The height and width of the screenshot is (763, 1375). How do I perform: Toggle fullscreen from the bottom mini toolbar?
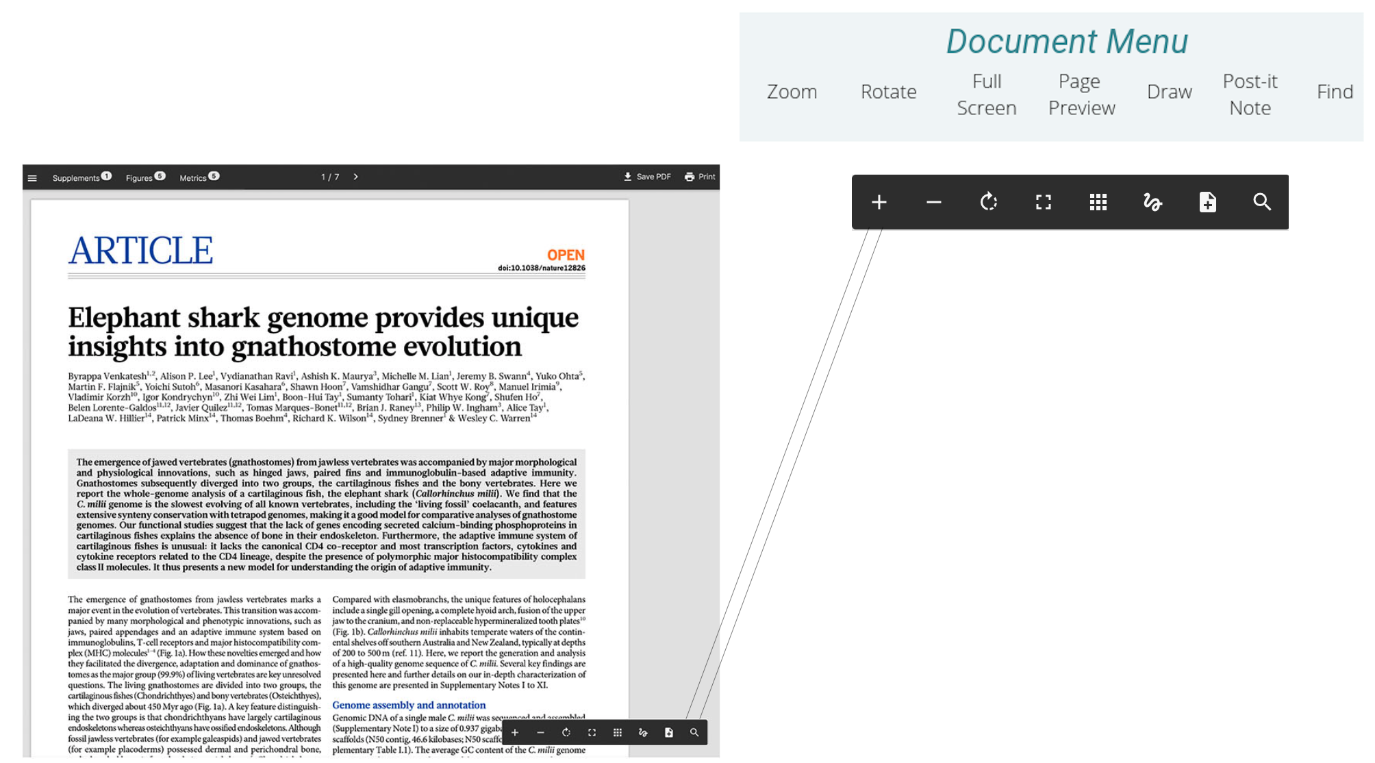coord(592,732)
